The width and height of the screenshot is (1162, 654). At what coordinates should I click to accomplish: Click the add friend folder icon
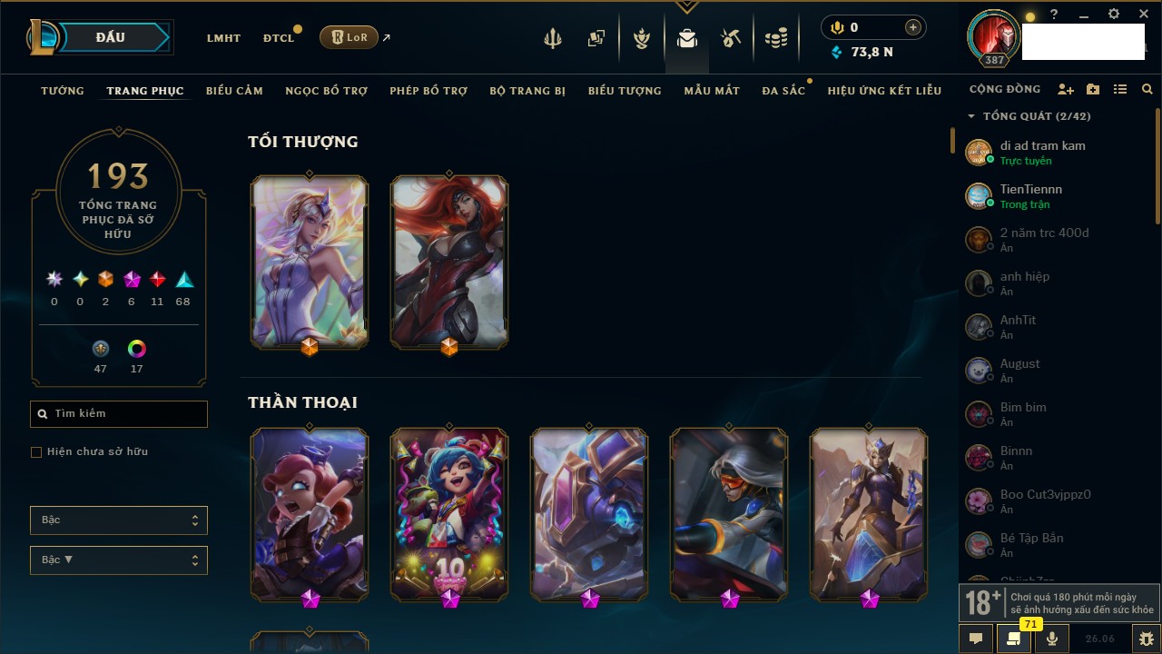(x=1093, y=90)
